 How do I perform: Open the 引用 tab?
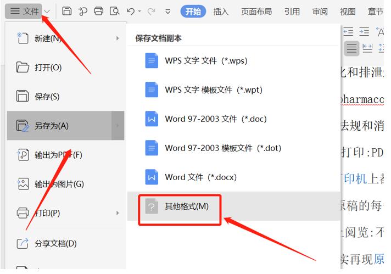(x=292, y=12)
